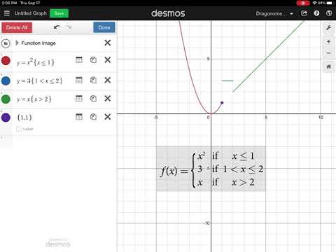
Task: Undo the last action
Action: [x=57, y=27]
